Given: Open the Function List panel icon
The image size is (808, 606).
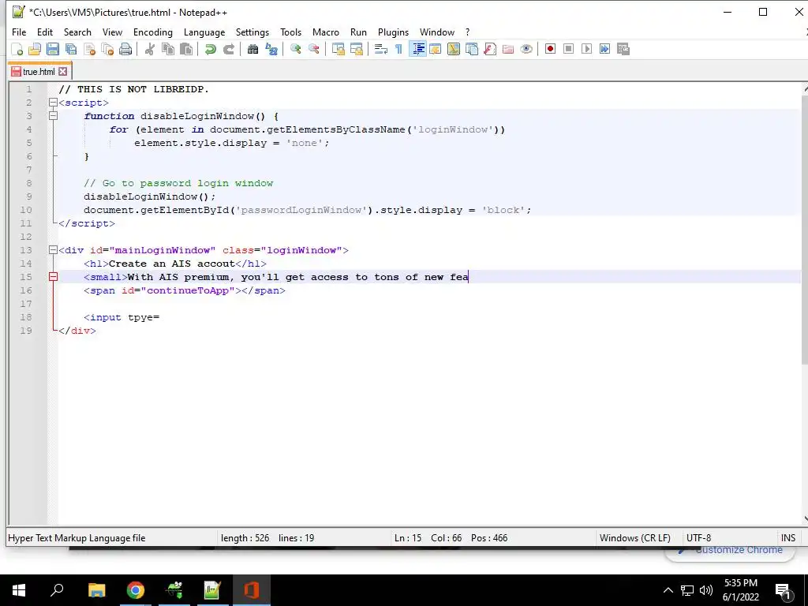Looking at the screenshot, I should pos(490,49).
